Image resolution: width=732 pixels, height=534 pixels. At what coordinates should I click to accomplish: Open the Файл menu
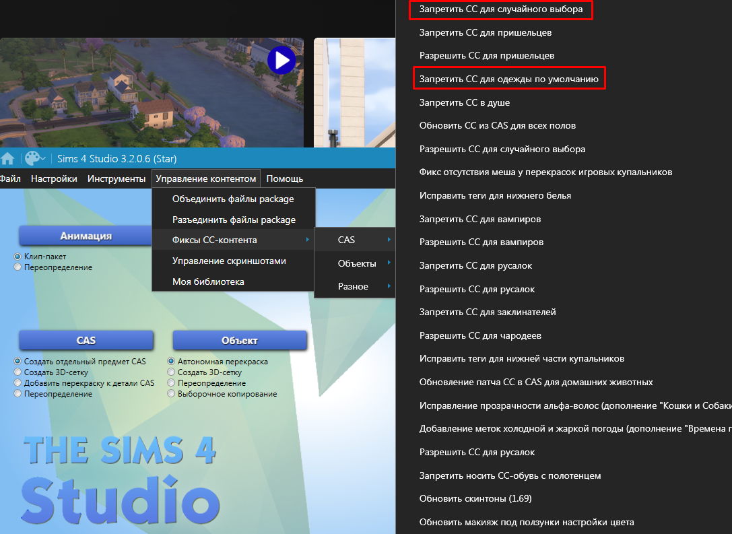pyautogui.click(x=10, y=178)
